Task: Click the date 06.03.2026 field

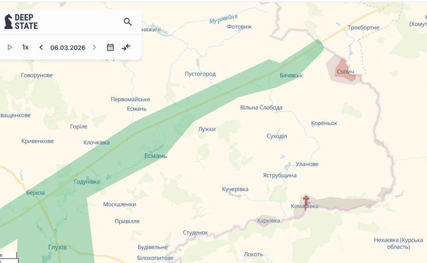Action: 68,47
